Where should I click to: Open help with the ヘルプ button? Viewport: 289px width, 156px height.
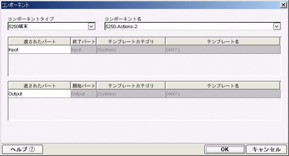click(22, 149)
